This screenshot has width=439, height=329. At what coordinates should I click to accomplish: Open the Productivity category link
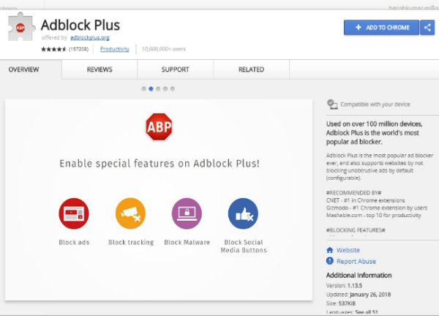click(115, 49)
